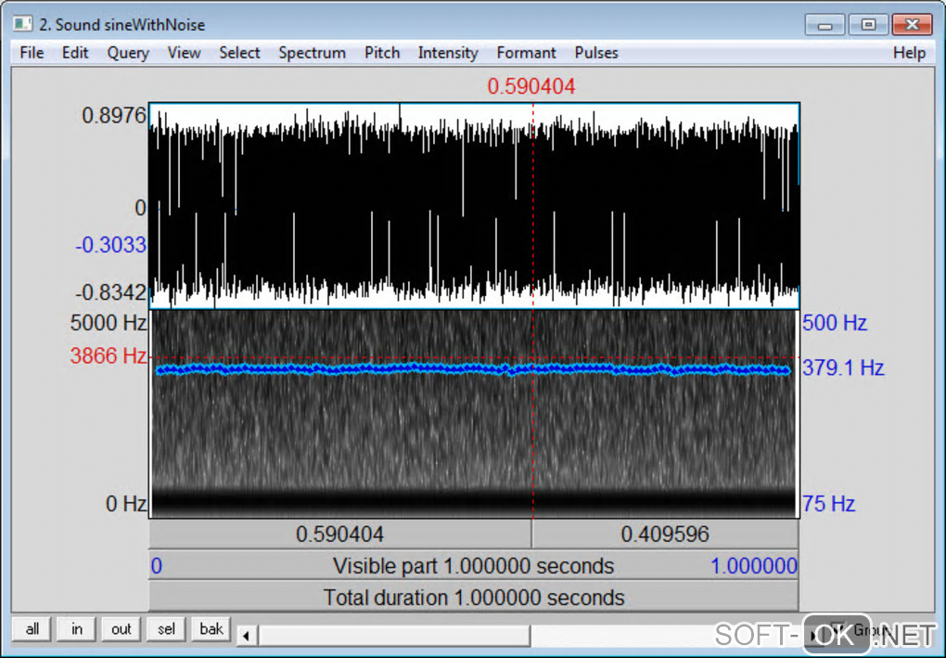Minimize the Sound sineWithNoise window
This screenshot has width=946, height=658.
(825, 25)
